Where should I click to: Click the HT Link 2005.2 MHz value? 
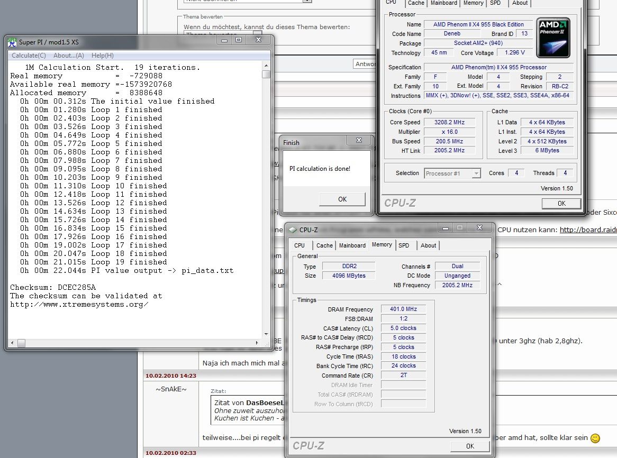tap(449, 151)
